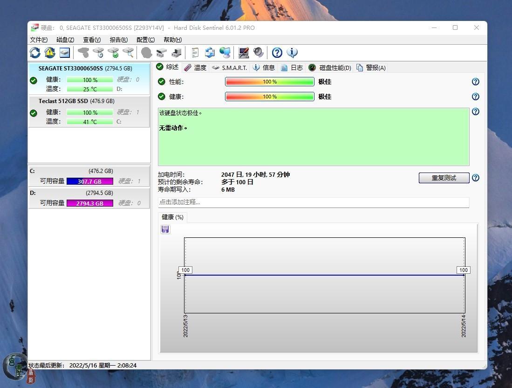Image resolution: width=512 pixels, height=388 pixels.
Task: Switch to the S.M.A.R.T. tab
Action: pos(229,68)
